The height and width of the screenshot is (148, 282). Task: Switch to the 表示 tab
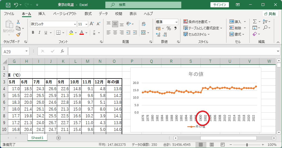click(x=133, y=14)
